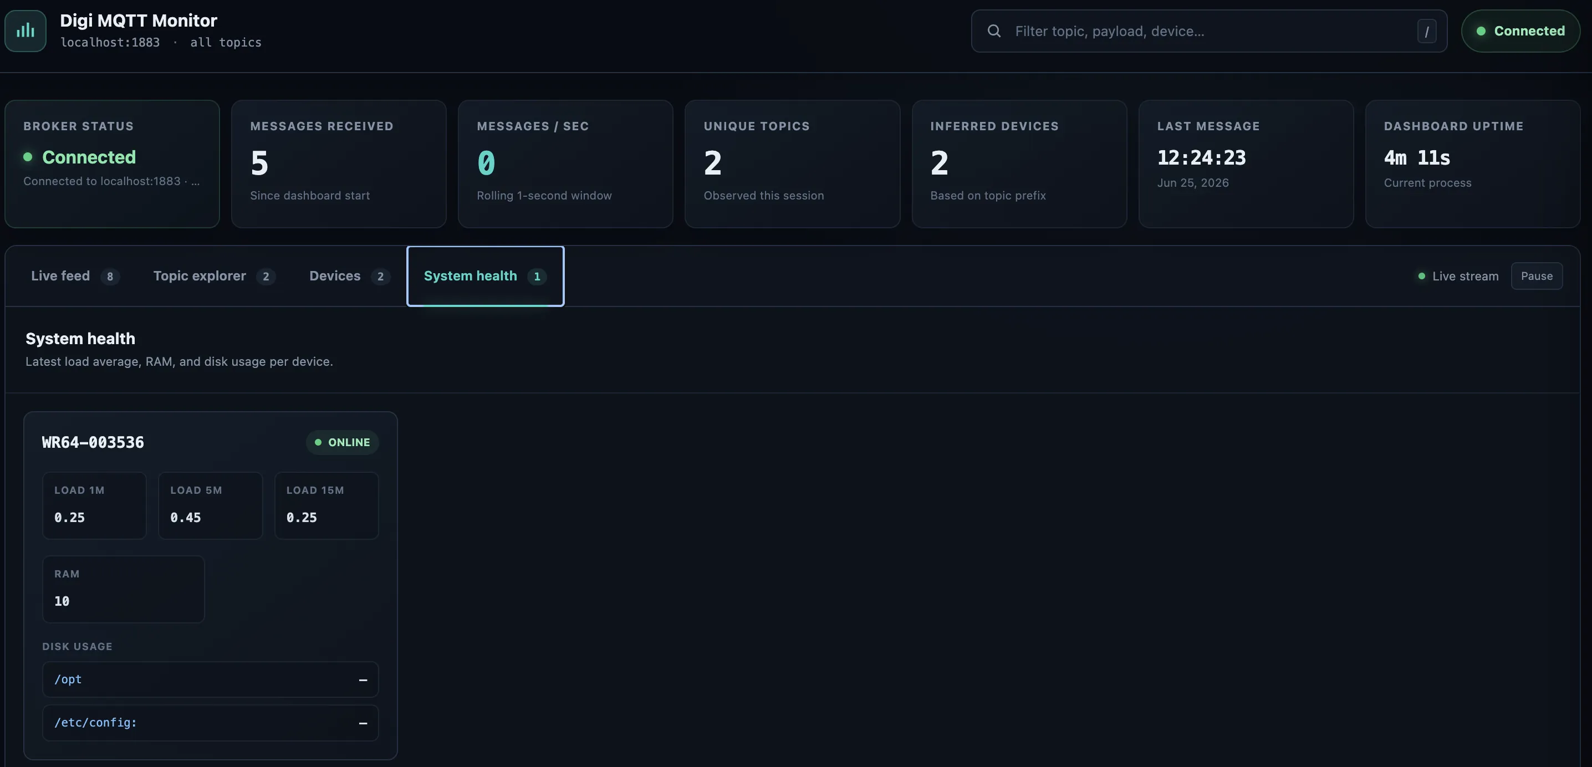This screenshot has width=1592, height=767.
Task: Click the Load 5M value tile
Action: tap(210, 505)
